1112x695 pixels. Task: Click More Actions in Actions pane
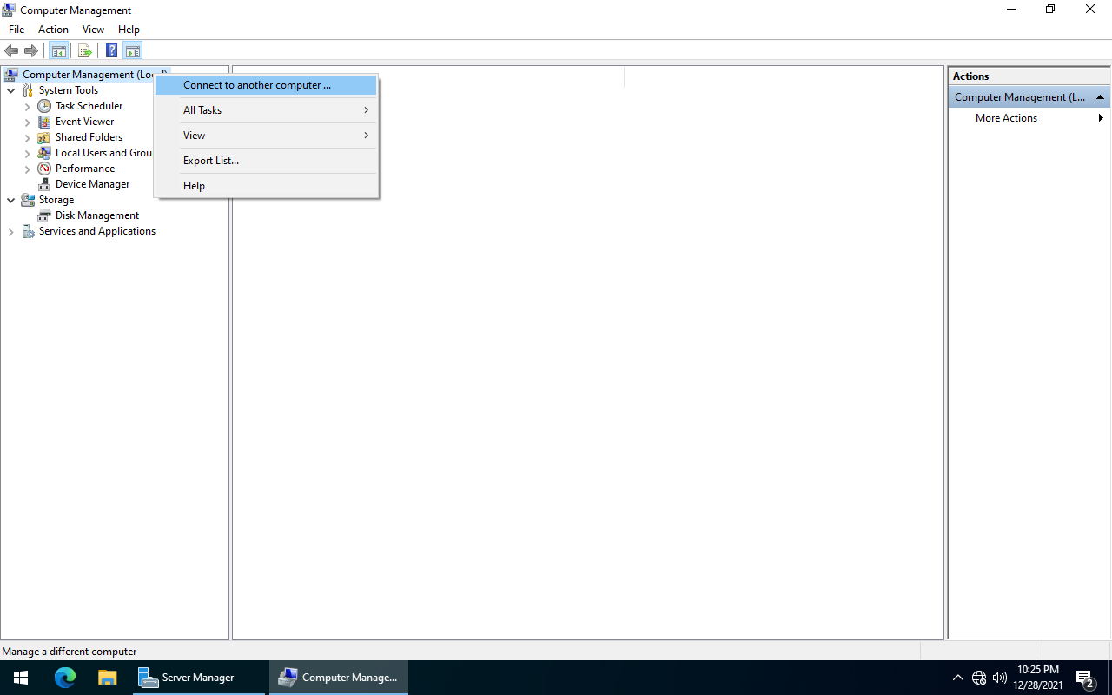coord(1006,118)
